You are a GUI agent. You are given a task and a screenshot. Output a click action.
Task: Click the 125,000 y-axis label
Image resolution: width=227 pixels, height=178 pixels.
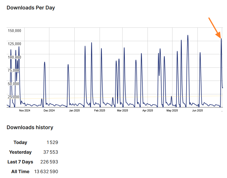tap(14, 44)
